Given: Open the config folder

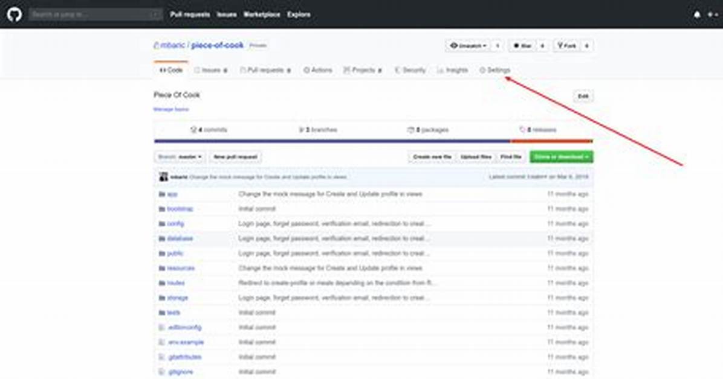Looking at the screenshot, I should 175,224.
